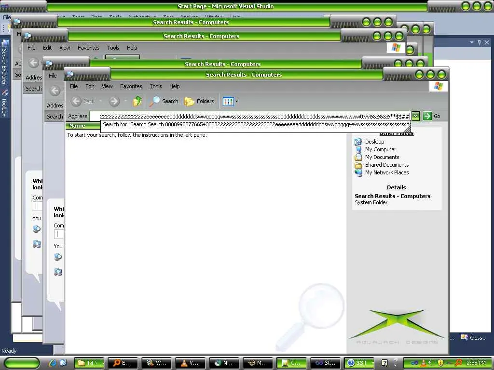Open Shared Documents link in Other Places
The image size is (494, 370).
click(387, 165)
